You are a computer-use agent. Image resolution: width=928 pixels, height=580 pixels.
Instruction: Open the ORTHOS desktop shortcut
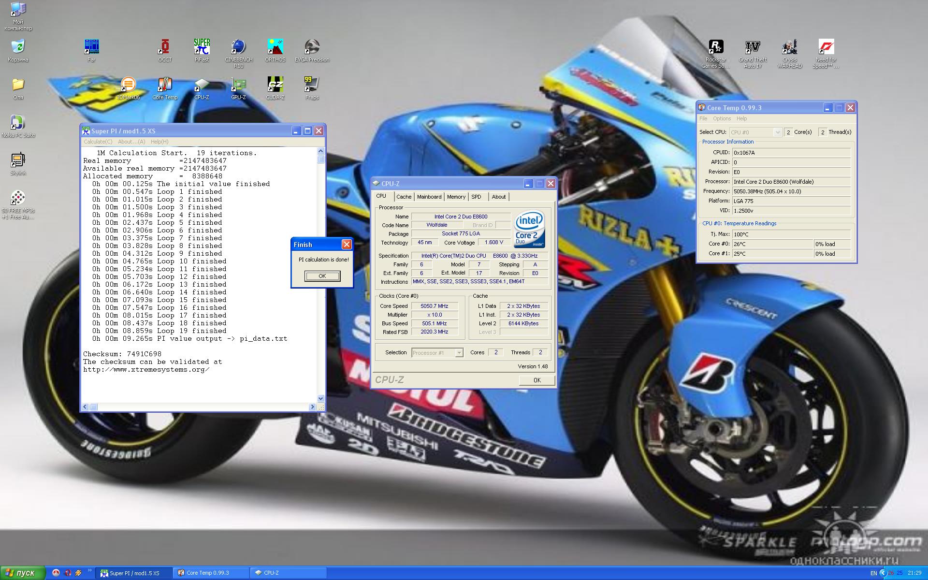pyautogui.click(x=275, y=50)
